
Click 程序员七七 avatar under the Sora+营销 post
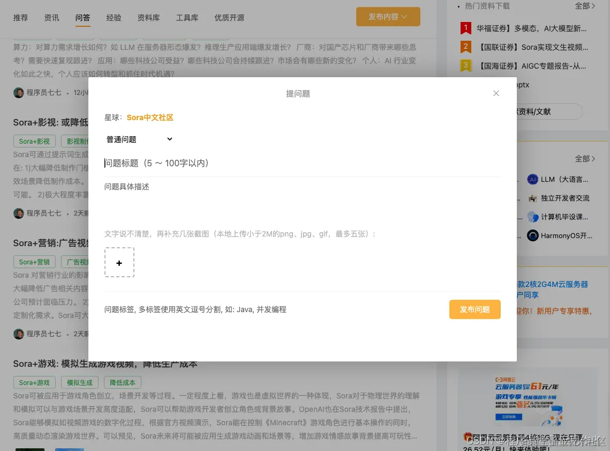18,334
